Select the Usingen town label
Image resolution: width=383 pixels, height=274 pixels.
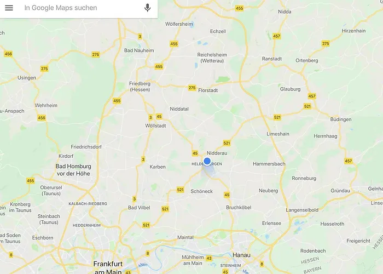[x=27, y=78]
